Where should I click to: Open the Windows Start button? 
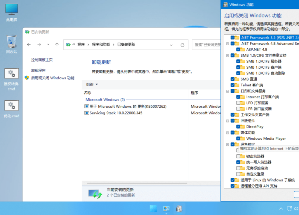153,209
